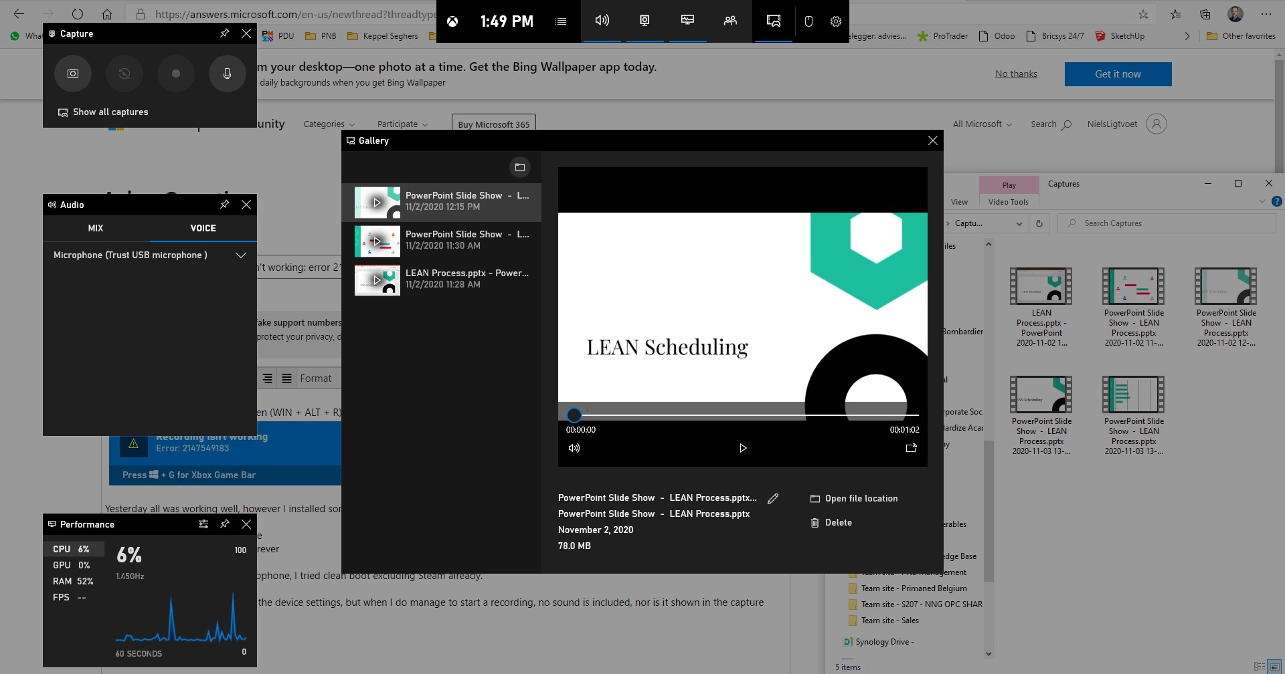Open the View tab in Captures Explorer

[x=959, y=201]
